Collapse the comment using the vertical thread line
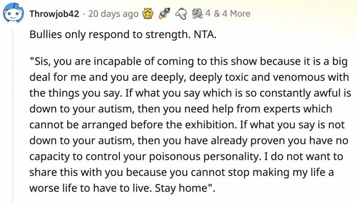The height and width of the screenshot is (202, 357). pos(13,116)
